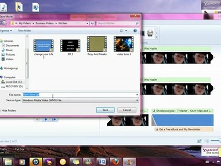Open Yahoo Messenger from the taskbar
Screen dimensions: 221x166
(49, 162)
